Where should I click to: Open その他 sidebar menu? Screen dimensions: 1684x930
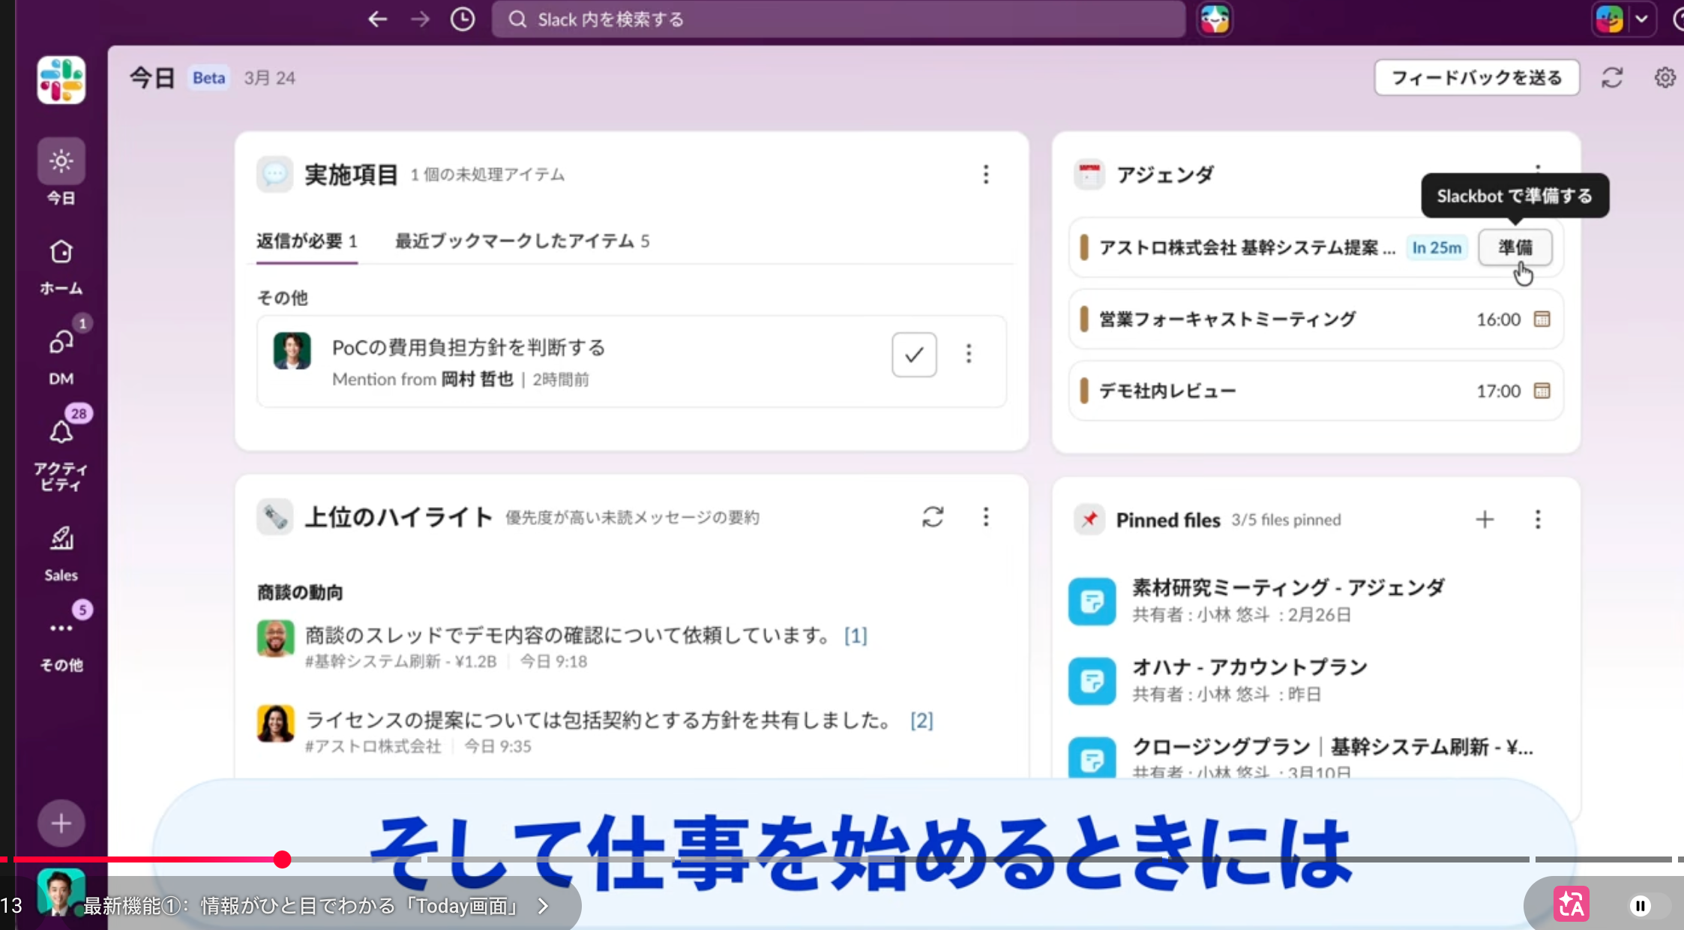point(61,643)
